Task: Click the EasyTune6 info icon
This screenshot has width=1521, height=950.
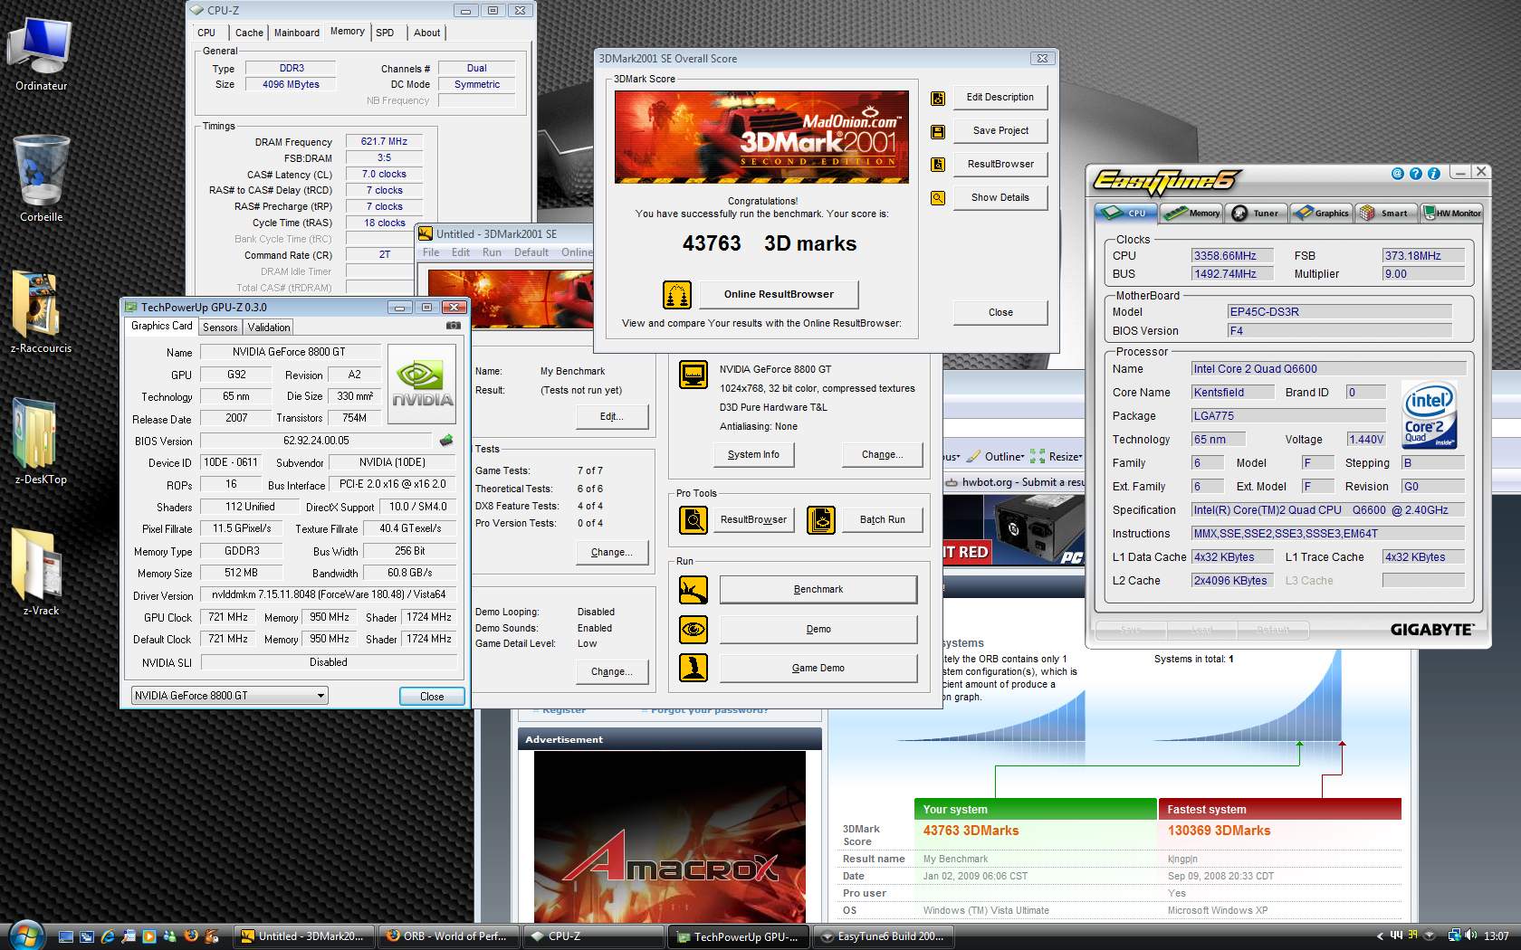Action: [x=1433, y=174]
